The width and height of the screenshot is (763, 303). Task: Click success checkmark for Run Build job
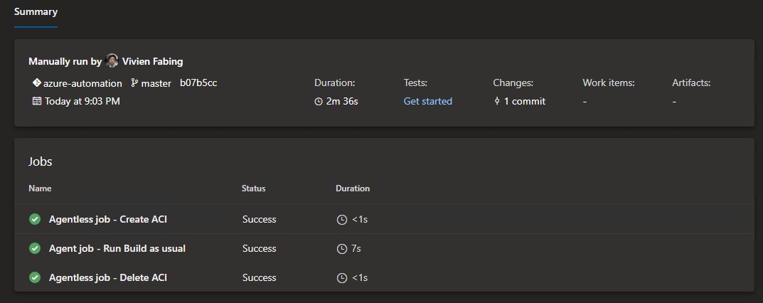pyautogui.click(x=35, y=248)
